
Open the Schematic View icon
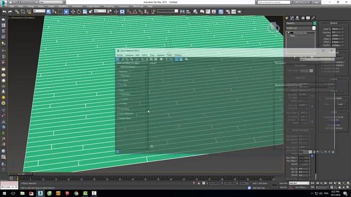tap(214, 11)
